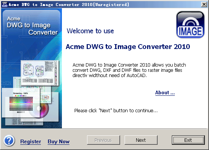This screenshot has width=209, height=150.
Task: Click the product description paragraph
Action: (129, 70)
